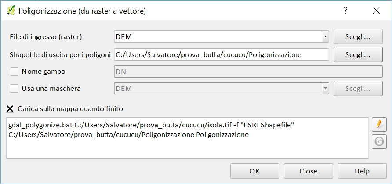The height and width of the screenshot is (184, 392).
Task: Click the output shapefile path text field
Action: click(221, 54)
